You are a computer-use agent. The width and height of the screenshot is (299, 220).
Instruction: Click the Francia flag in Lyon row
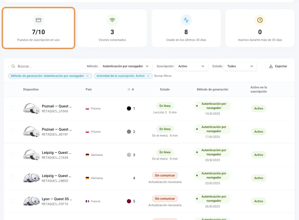click(x=87, y=201)
